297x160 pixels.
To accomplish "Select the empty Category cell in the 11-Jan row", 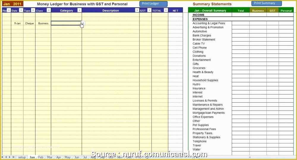I will pos(66,23).
